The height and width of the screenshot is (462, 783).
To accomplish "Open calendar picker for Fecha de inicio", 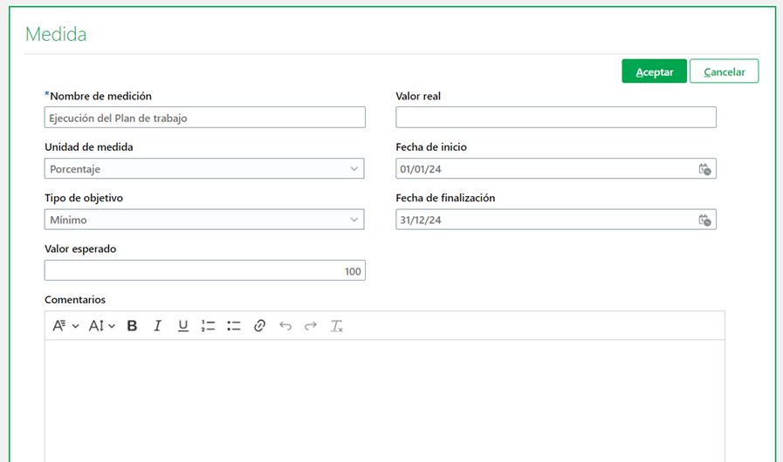I will tap(704, 169).
